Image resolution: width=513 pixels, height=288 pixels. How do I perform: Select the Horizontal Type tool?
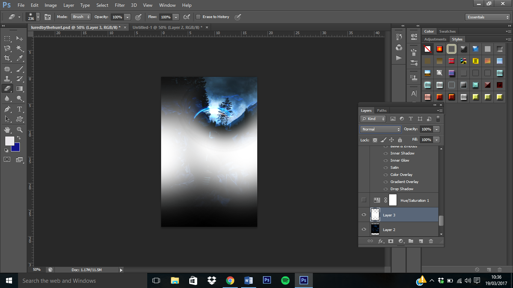click(20, 109)
